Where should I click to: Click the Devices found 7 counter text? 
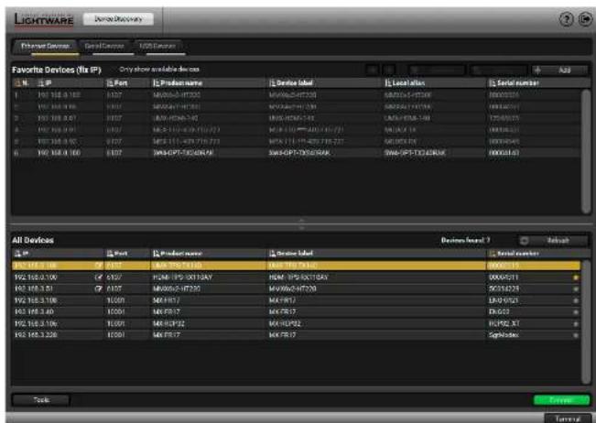465,240
